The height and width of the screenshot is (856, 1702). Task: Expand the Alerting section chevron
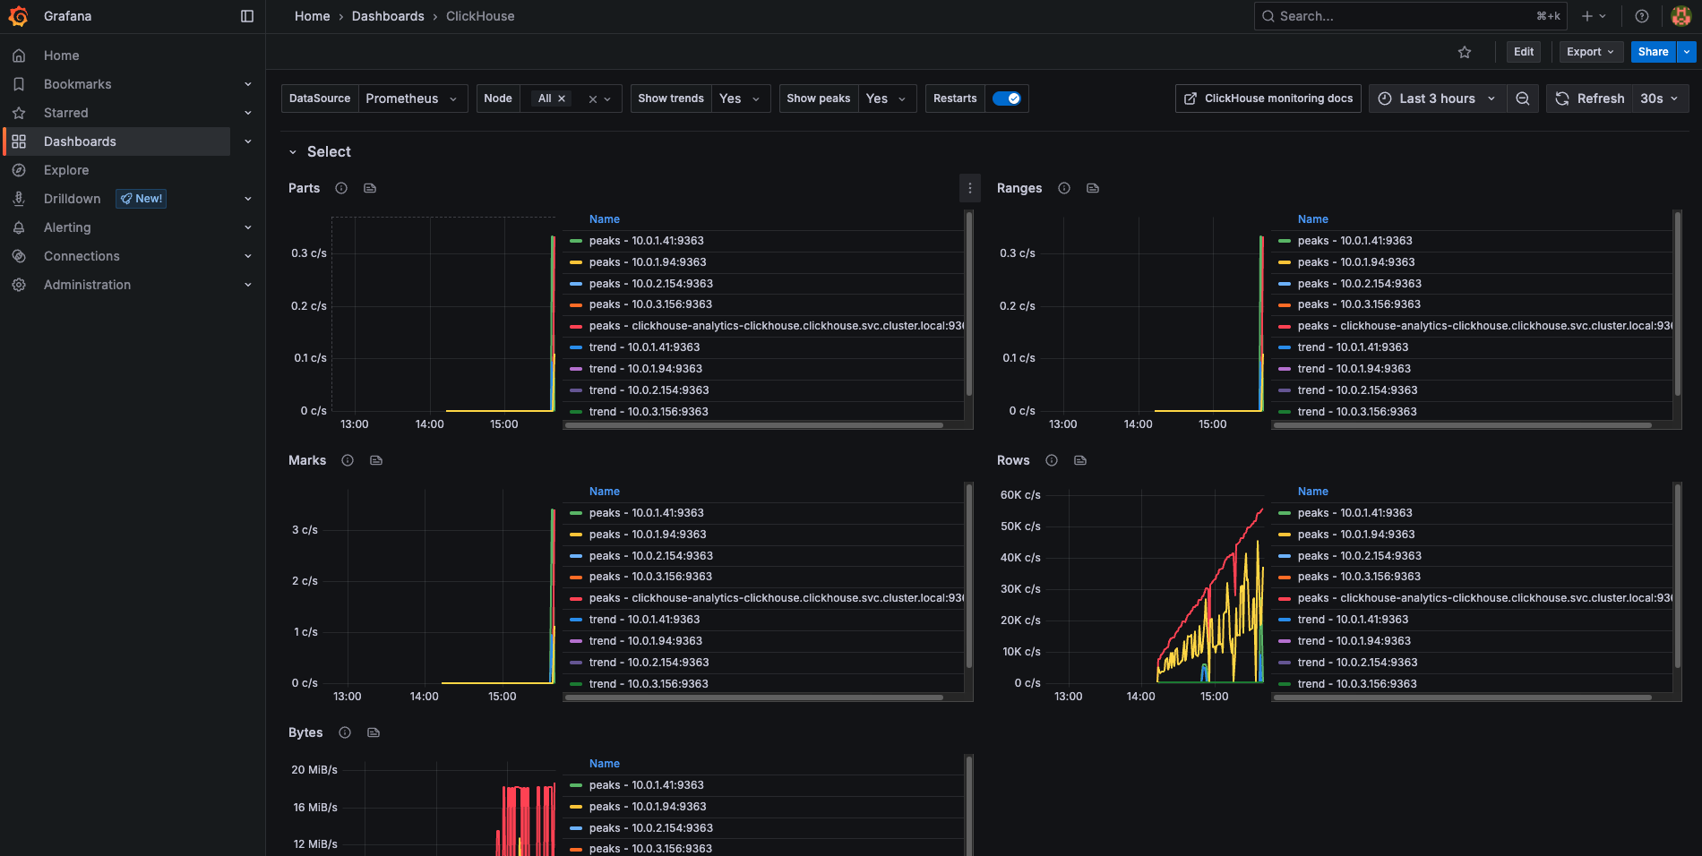pyautogui.click(x=248, y=227)
